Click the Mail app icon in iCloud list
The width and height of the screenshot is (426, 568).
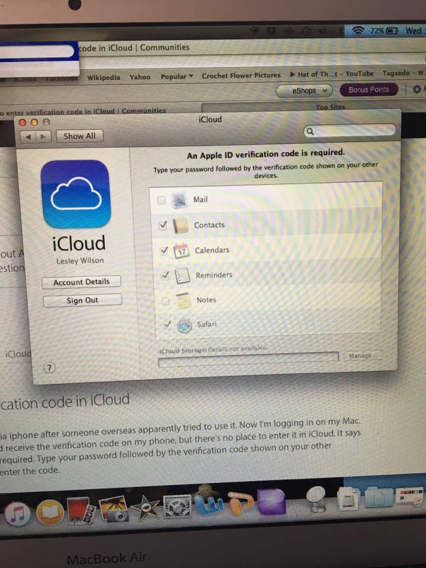[180, 200]
